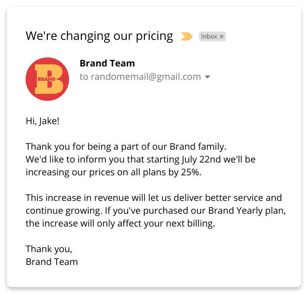This screenshot has height=294, width=308.
Task: Click the yellow importance marker beside subject
Action: (186, 36)
